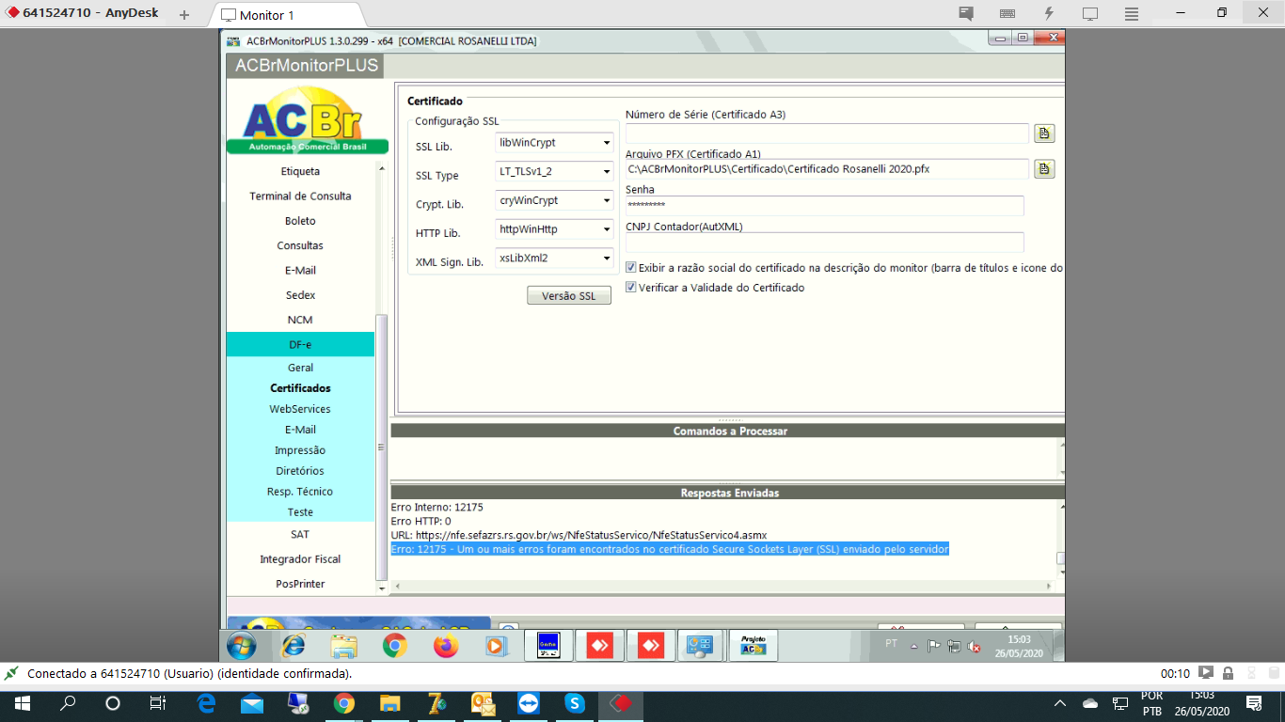Click the remote action center flag icon

click(934, 647)
